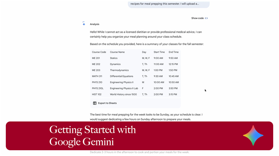Select the Engineering Physics II cell
The width and height of the screenshot is (279, 156).
point(122,82)
